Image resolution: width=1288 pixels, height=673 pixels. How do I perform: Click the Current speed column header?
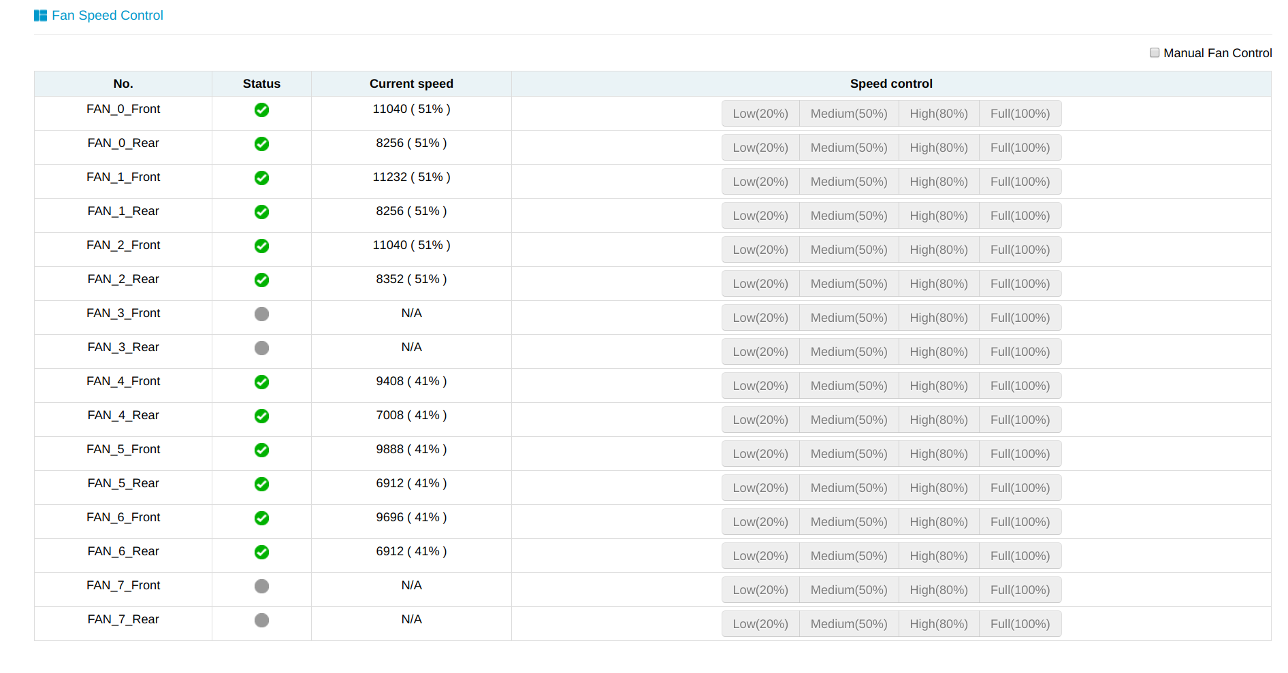[x=411, y=84]
